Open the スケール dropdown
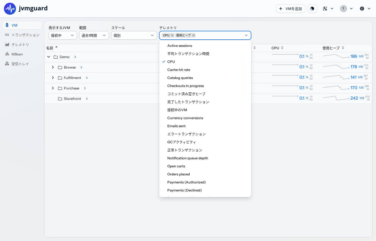The image size is (376, 241). point(134,35)
